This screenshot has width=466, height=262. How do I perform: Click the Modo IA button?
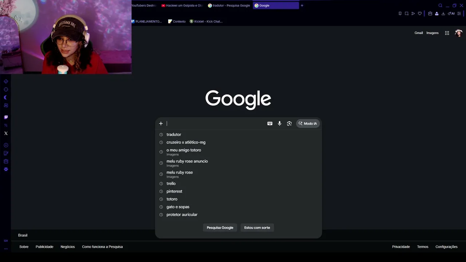pos(308,123)
